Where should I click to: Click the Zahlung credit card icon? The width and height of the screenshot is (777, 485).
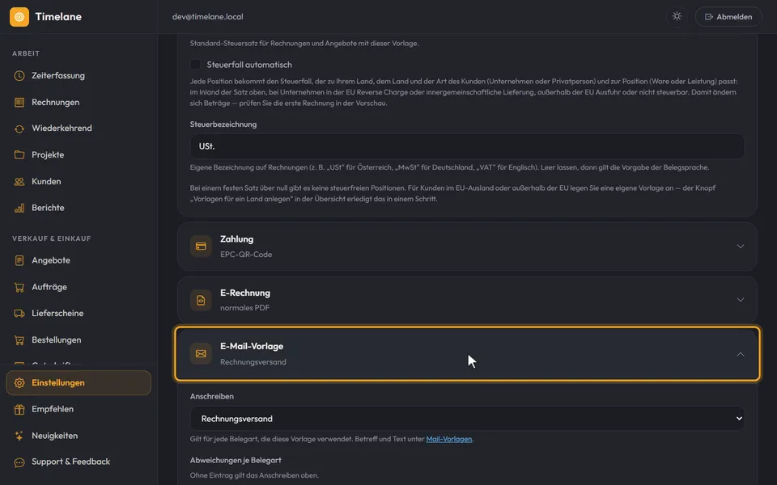(201, 246)
